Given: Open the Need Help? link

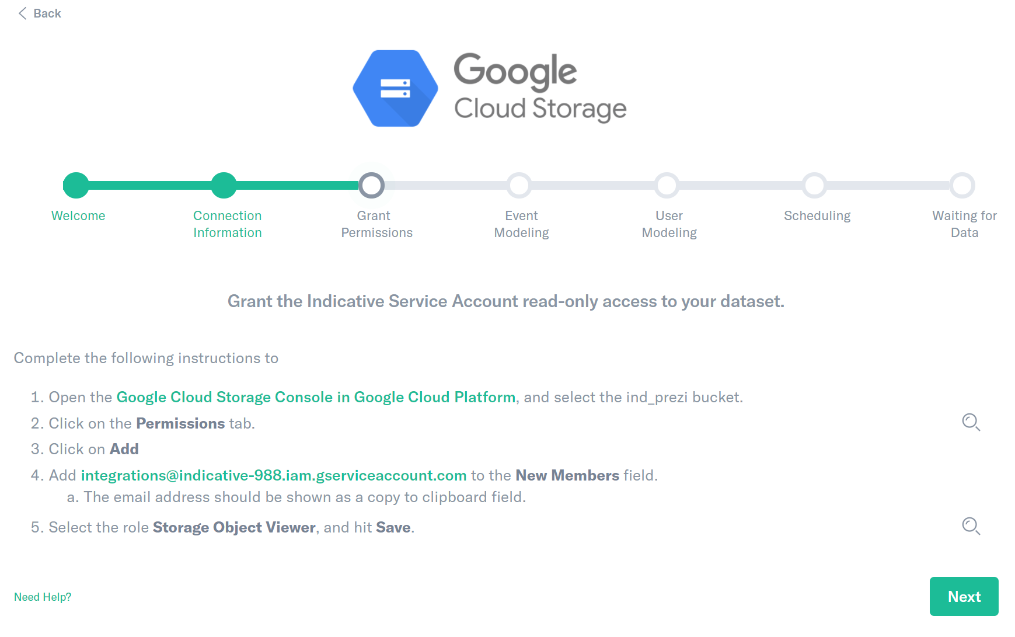Looking at the screenshot, I should coord(43,597).
